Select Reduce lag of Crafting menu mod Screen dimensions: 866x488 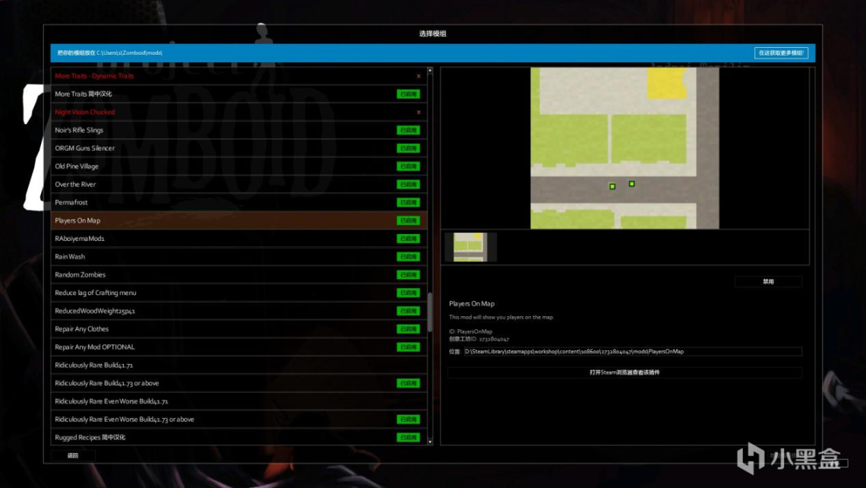(x=239, y=293)
